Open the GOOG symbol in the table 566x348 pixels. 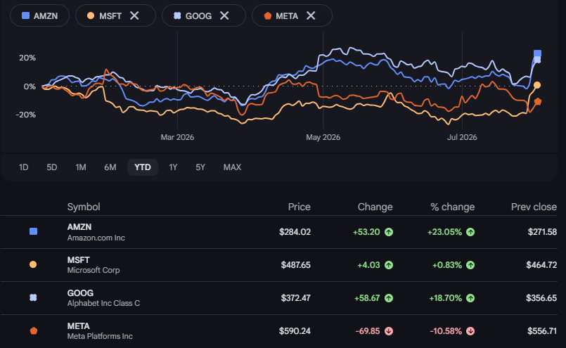pyautogui.click(x=80, y=293)
